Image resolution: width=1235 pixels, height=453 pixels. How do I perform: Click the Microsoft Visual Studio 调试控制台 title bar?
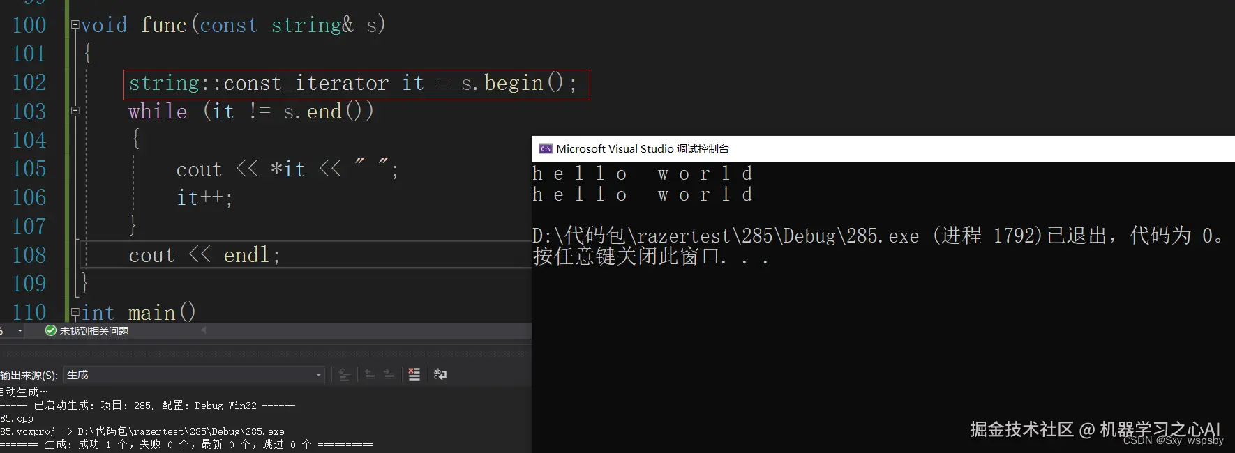(x=883, y=148)
